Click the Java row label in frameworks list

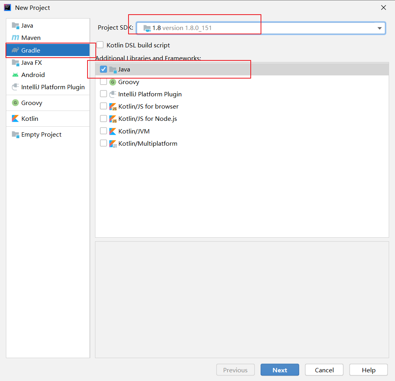point(124,69)
